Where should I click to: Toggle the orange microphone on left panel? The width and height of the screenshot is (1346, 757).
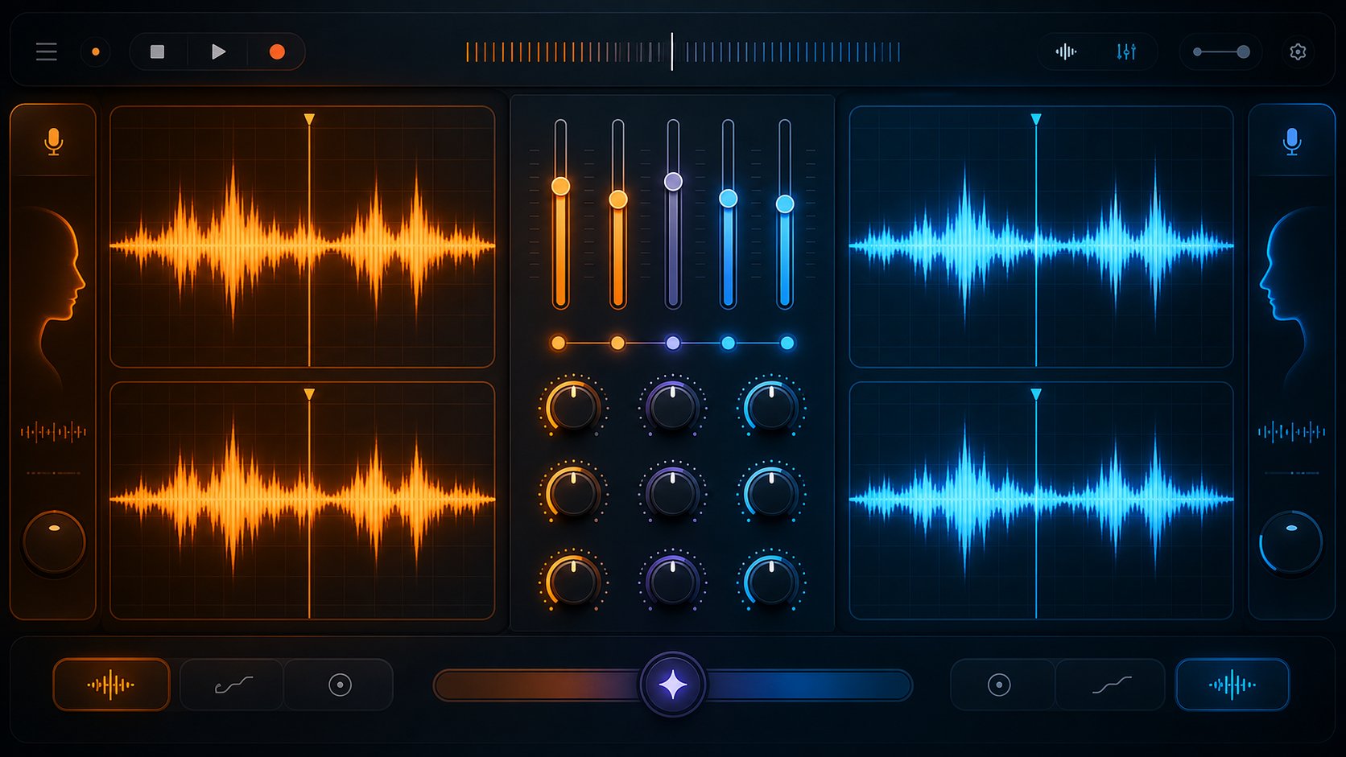pos(54,142)
